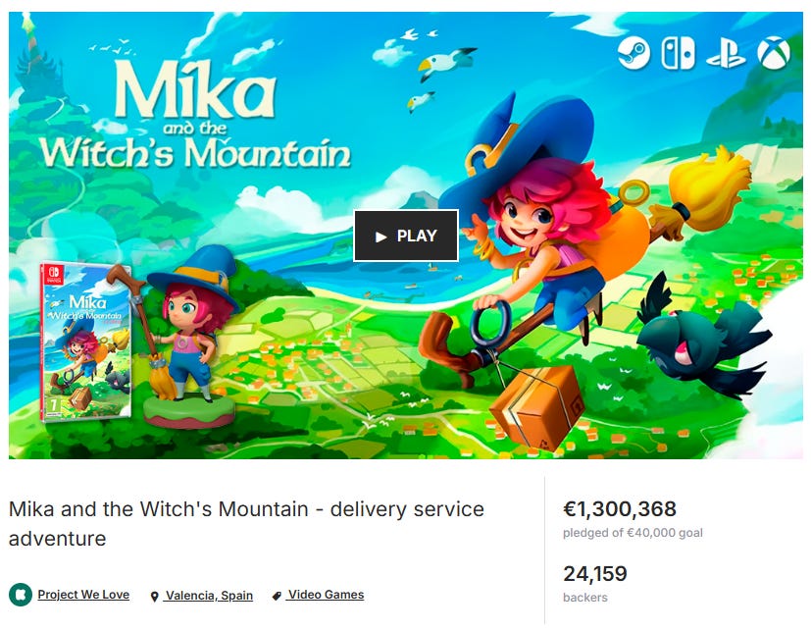Viewport: 811px width, 631px height.
Task: Click the black crow character in video
Action: pyautogui.click(x=703, y=336)
